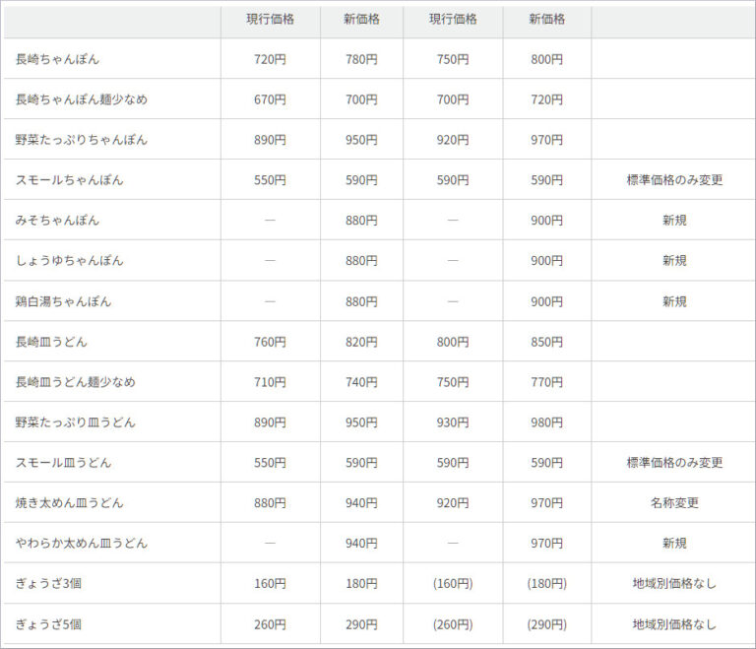756x649 pixels.
Task: Click the 野菜たっぷりちゃんぽん row label
Action: (x=82, y=140)
